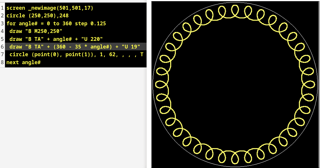Viewport: 320px width, 168px height.
Task: Click line number 5 in gutter
Action: pos(2,39)
